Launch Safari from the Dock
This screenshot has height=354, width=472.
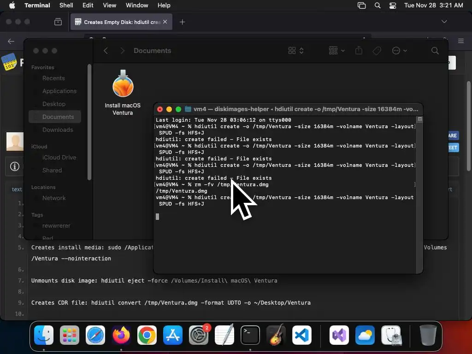point(95,335)
